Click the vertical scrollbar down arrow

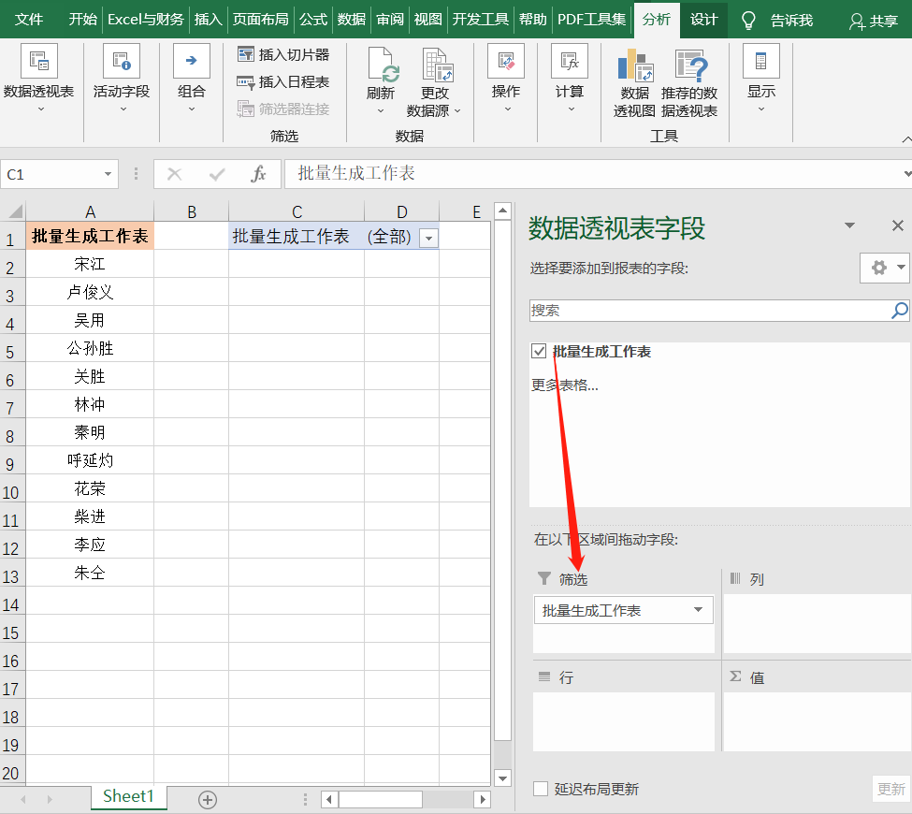click(x=502, y=778)
